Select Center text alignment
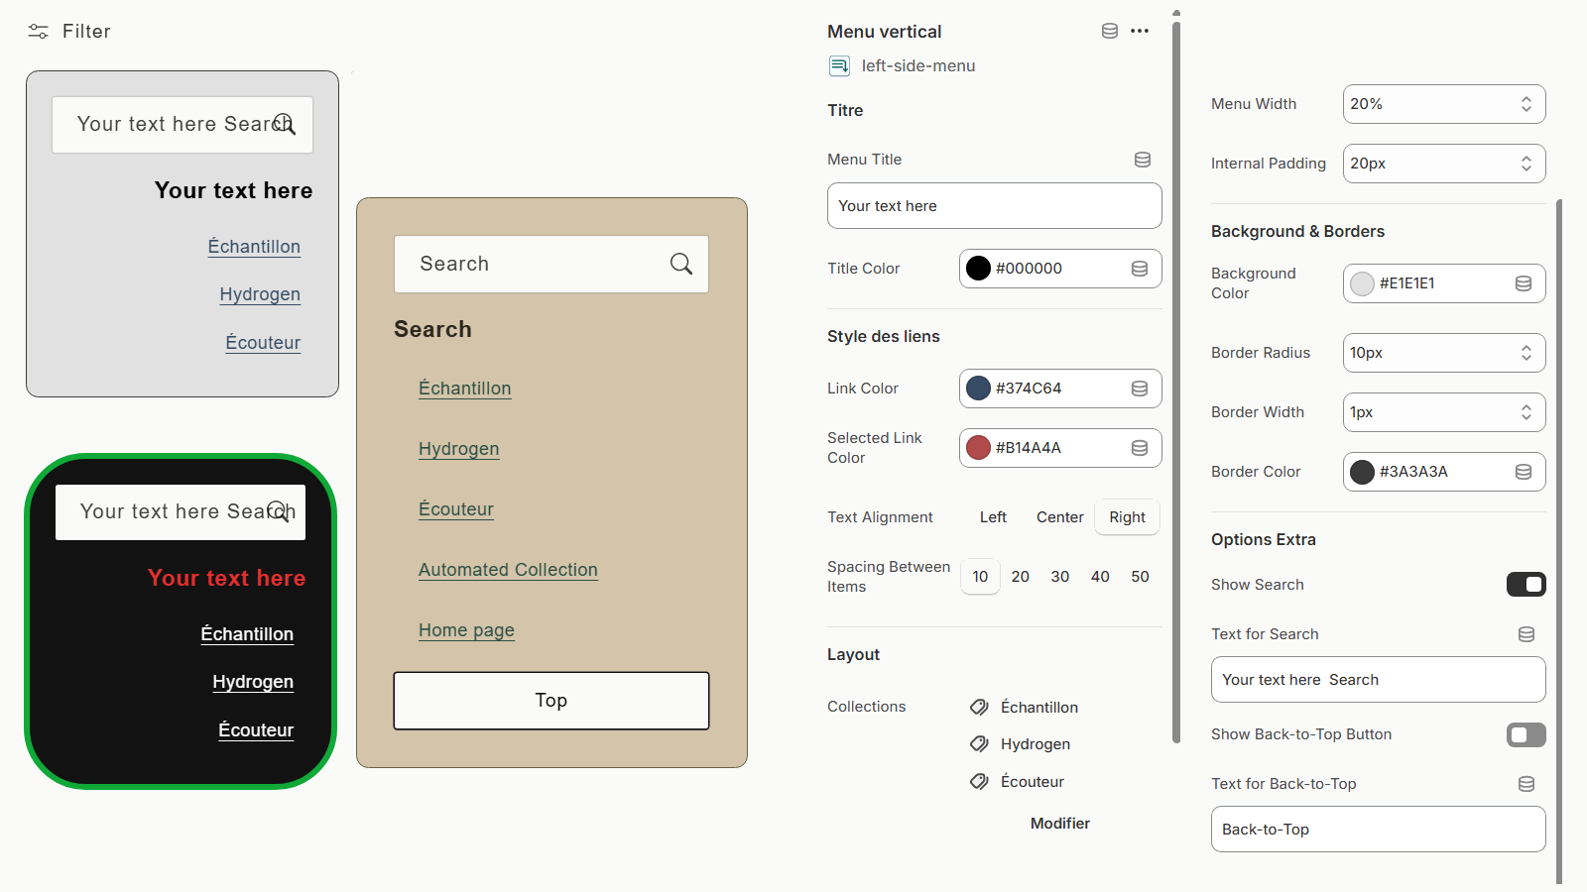The height and width of the screenshot is (892, 1587). (x=1059, y=516)
